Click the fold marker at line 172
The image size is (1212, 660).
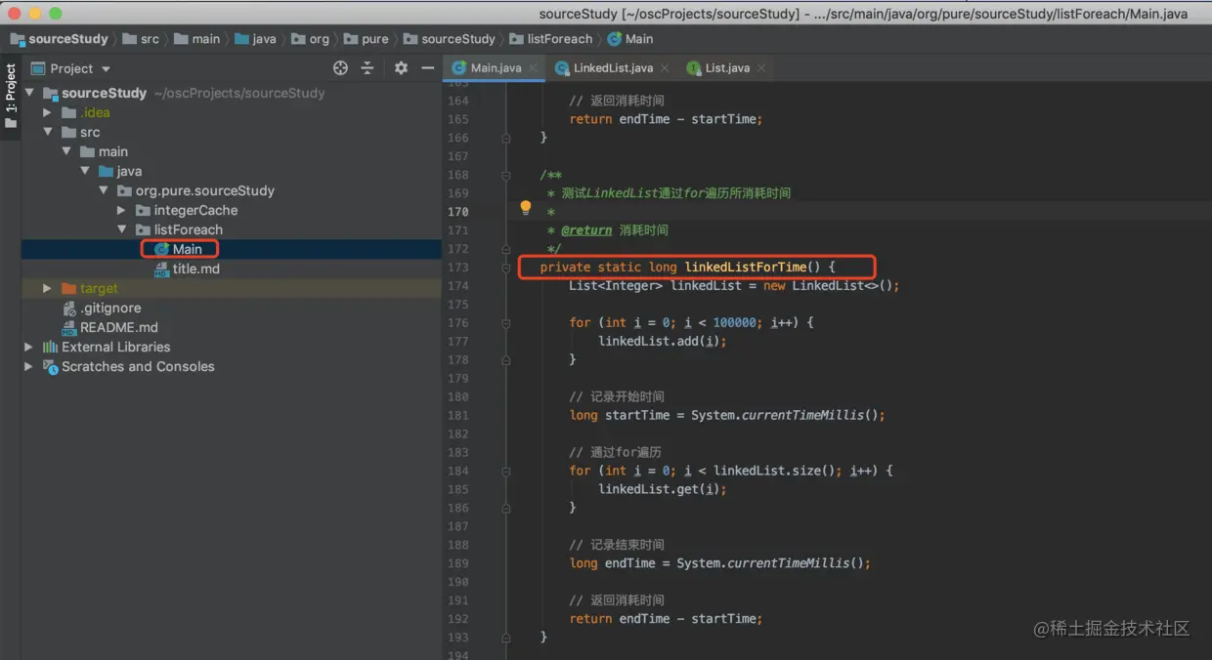tap(506, 249)
